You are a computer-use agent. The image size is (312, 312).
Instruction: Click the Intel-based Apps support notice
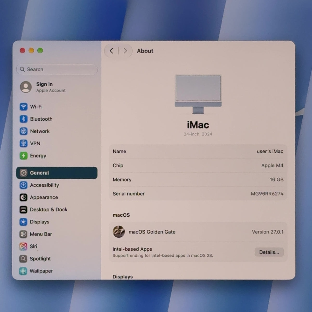(x=163, y=256)
